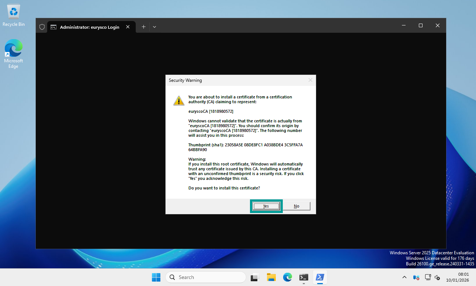Select the Administrator: eurysco Login tab
The height and width of the screenshot is (286, 476).
(89, 27)
